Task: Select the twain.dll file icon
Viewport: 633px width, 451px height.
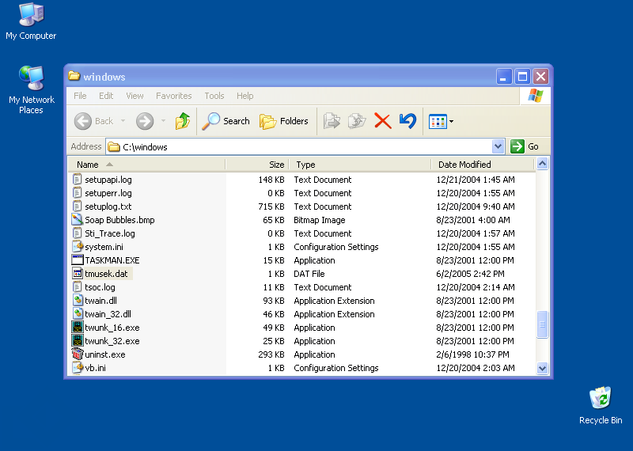Action: point(77,301)
